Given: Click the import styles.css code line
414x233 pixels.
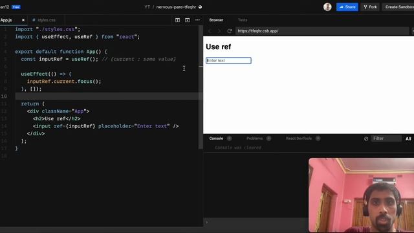Looking at the screenshot, I should click(x=47, y=29).
